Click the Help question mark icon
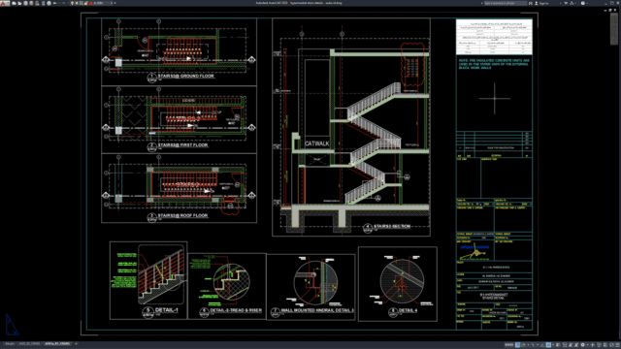Image resolution: width=621 pixels, height=349 pixels. click(583, 3)
